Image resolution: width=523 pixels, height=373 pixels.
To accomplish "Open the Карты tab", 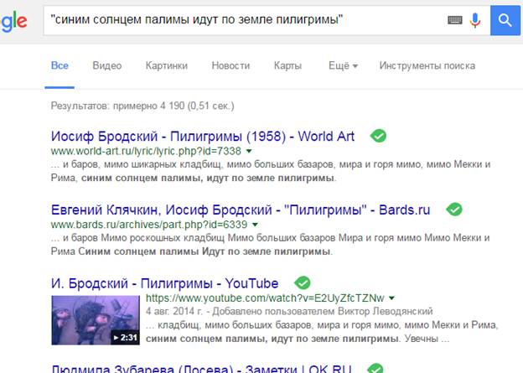I will click(x=287, y=65).
